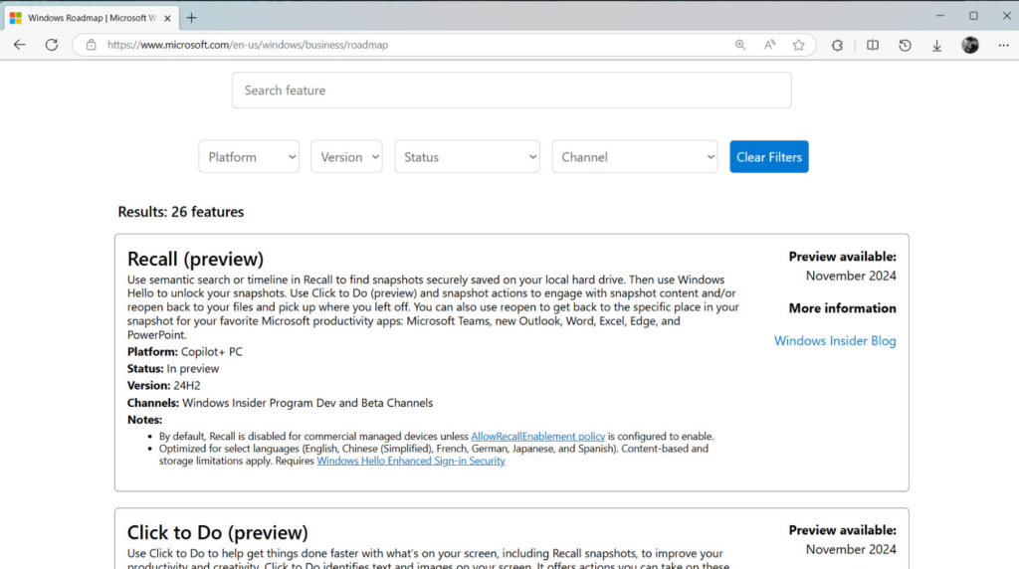This screenshot has height=569, width=1019.
Task: Minimize the browser window
Action: [x=939, y=16]
